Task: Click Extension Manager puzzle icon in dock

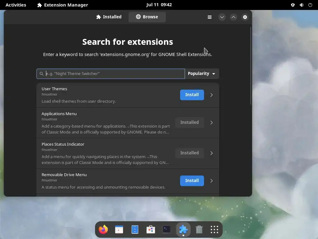Action: point(183,229)
